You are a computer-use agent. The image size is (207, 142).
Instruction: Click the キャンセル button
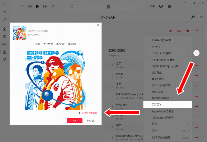pyautogui.click(x=91, y=120)
